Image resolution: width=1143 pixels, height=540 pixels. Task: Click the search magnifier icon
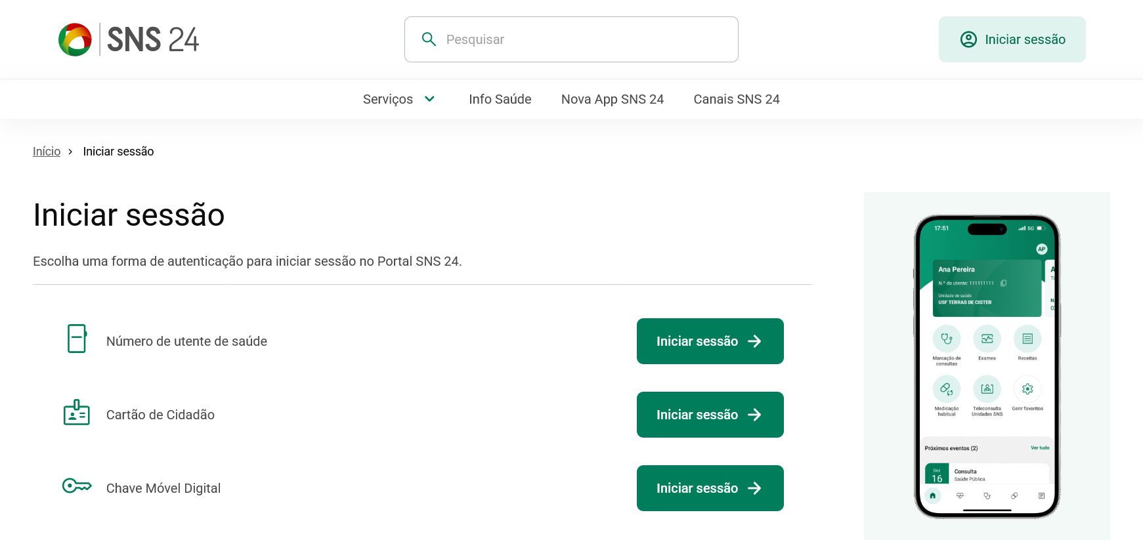(x=429, y=39)
